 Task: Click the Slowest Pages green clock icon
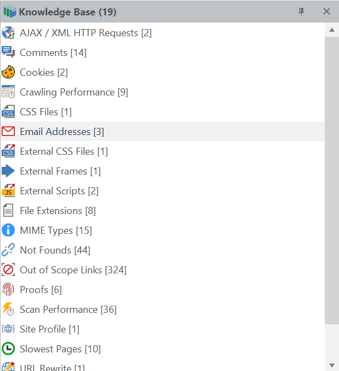[8, 349]
